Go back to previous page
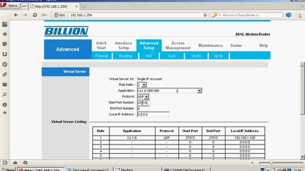This screenshot has width=305, height=171. pos(16,15)
